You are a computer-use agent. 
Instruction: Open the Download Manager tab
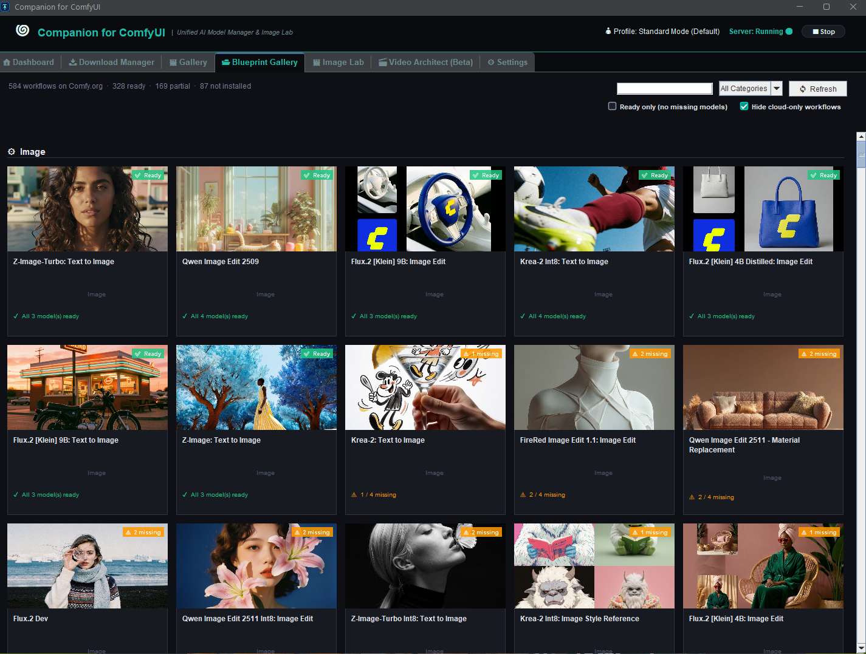pos(111,62)
